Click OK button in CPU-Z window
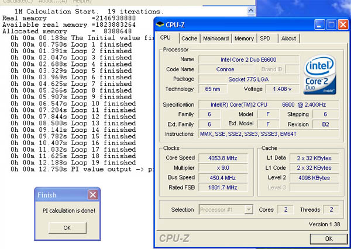The width and height of the screenshot is (351, 249). pyautogui.click(x=329, y=239)
